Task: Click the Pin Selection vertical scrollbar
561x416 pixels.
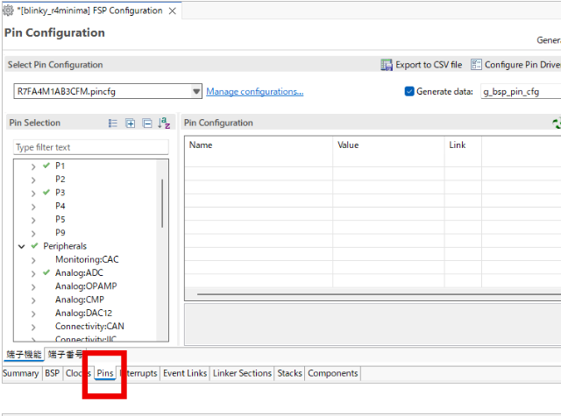Action: (162, 203)
